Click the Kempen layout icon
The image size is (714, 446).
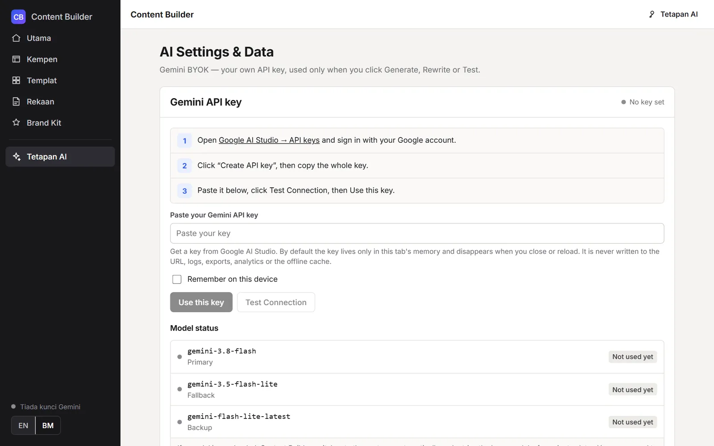[16, 59]
